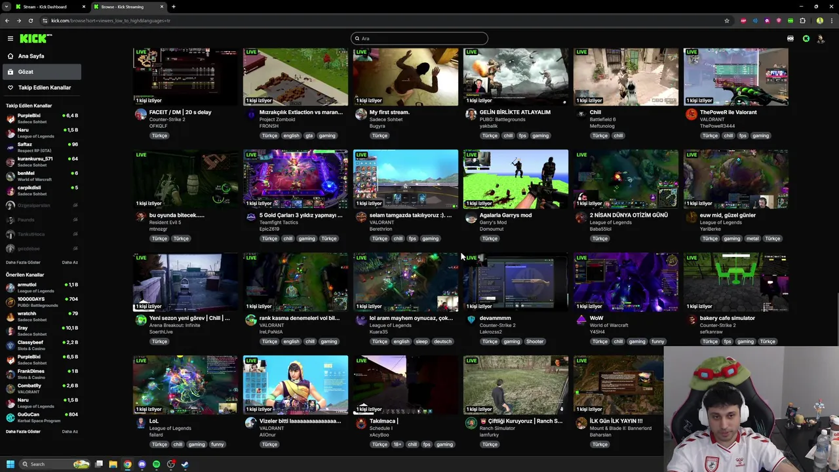Click the Ara search field
Image resolution: width=839 pixels, height=472 pixels.
click(419, 39)
